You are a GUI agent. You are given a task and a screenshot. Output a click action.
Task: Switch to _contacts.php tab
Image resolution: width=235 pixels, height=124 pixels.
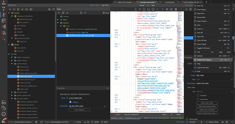click(x=170, y=2)
